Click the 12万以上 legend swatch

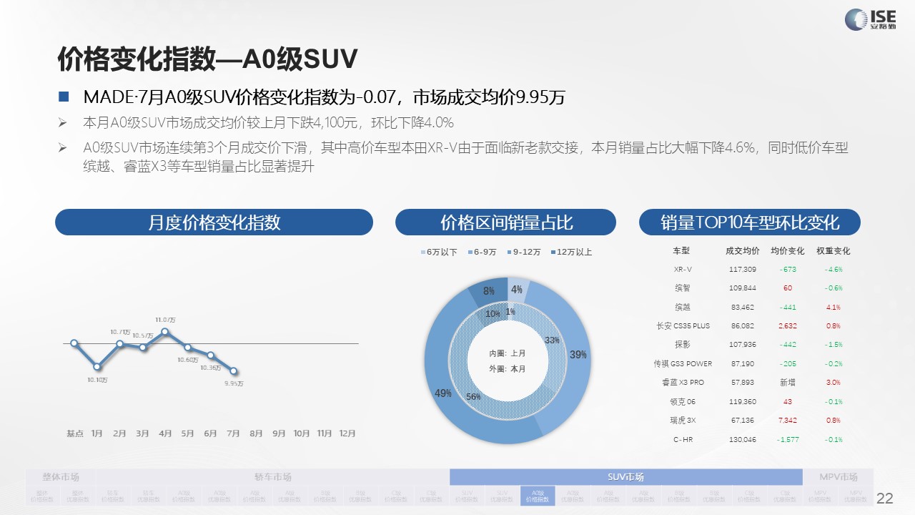click(553, 252)
